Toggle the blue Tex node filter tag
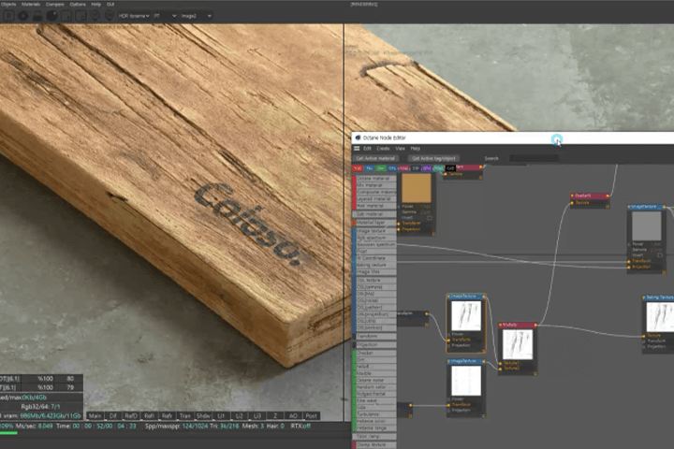The height and width of the screenshot is (449, 674). point(369,168)
